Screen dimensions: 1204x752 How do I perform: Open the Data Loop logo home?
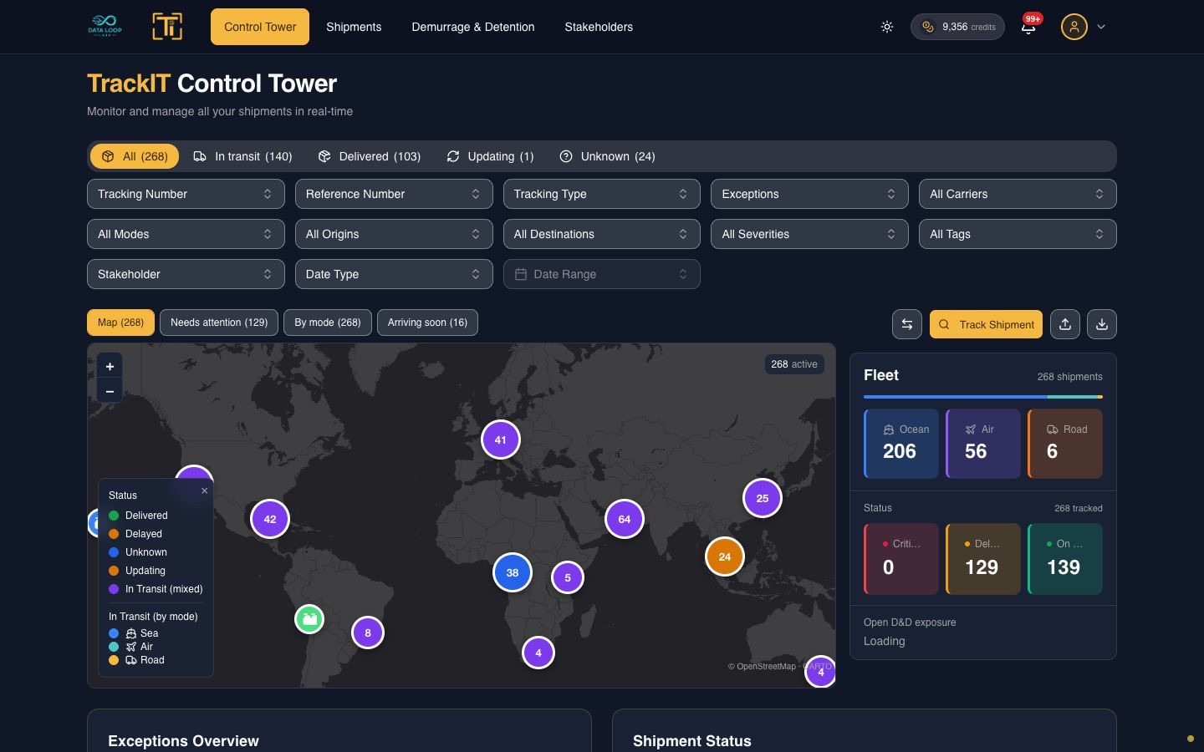pyautogui.click(x=105, y=26)
